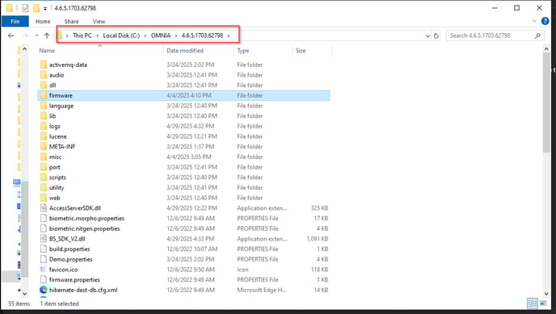Select firmware.properties file name
The width and height of the screenshot is (556, 314).
(74, 280)
